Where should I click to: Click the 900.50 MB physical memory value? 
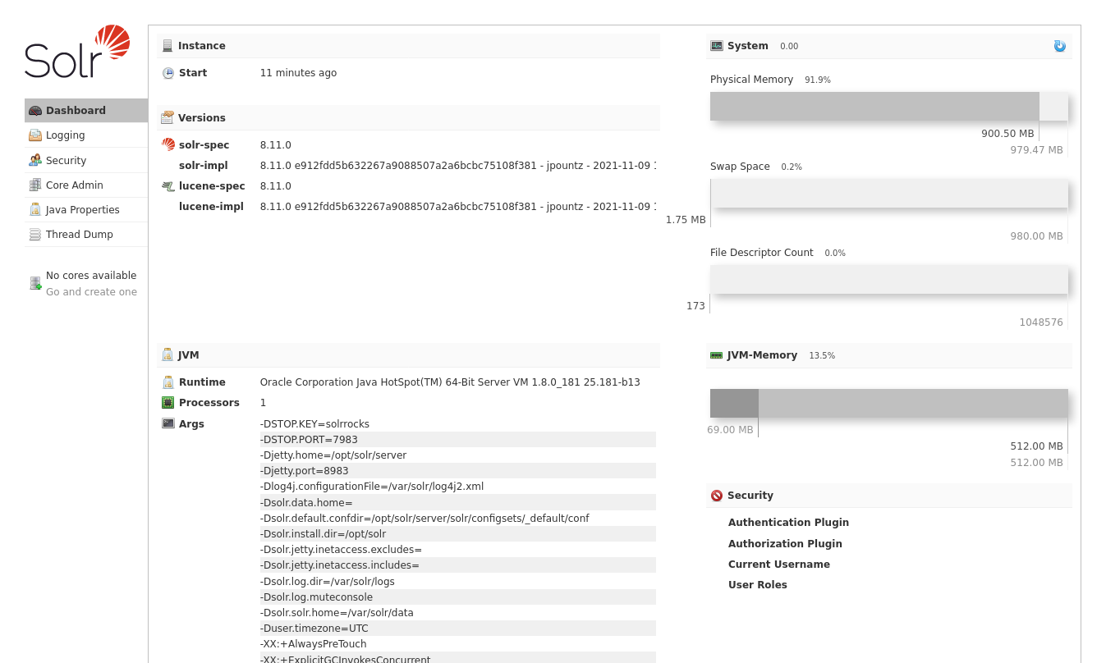(1007, 134)
